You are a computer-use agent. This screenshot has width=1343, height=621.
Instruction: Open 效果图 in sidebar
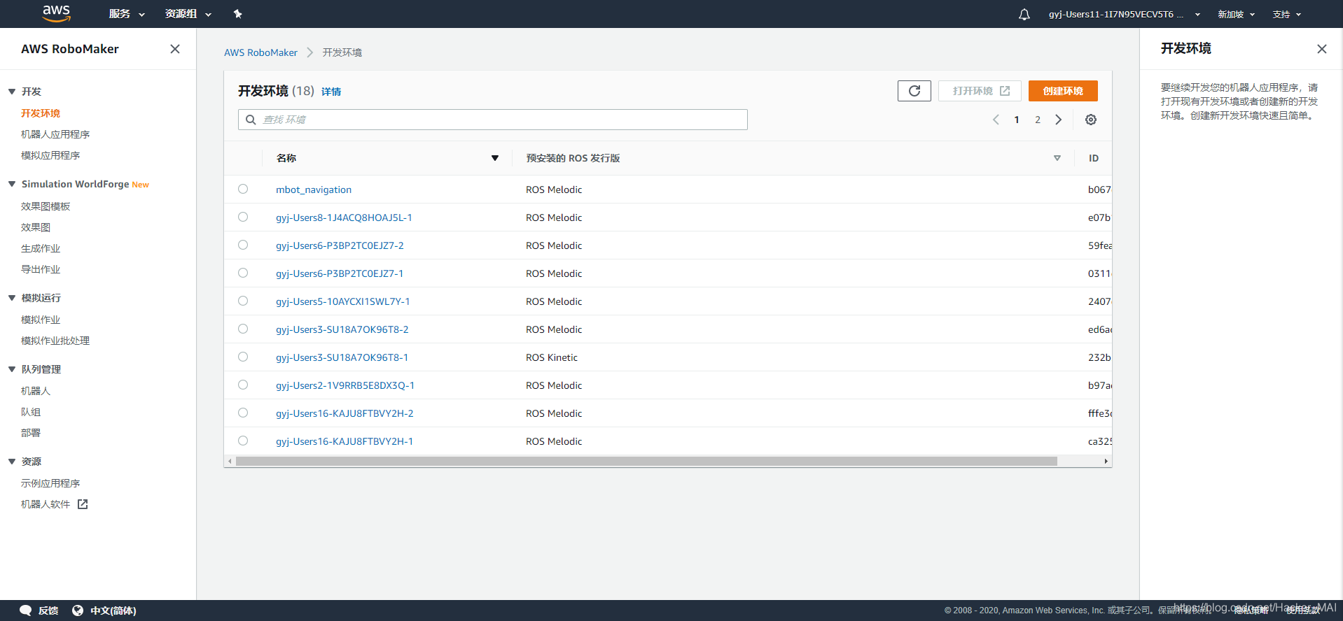pyautogui.click(x=36, y=227)
